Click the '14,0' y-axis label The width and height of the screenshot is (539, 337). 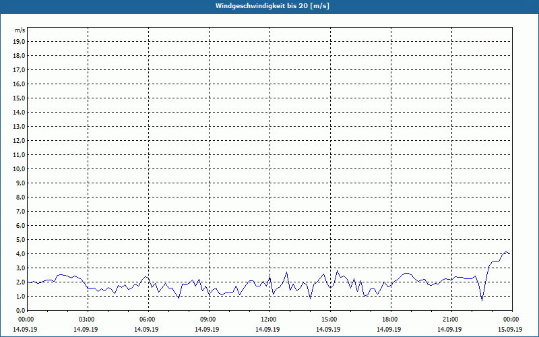click(20, 112)
